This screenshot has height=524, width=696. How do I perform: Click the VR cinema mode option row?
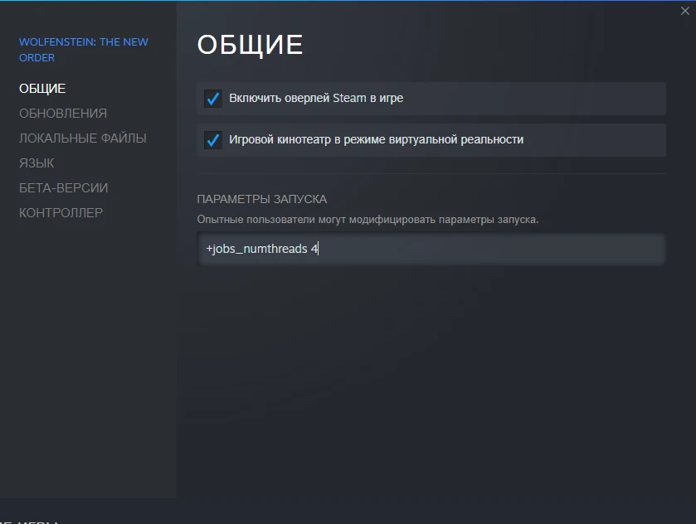pos(431,140)
